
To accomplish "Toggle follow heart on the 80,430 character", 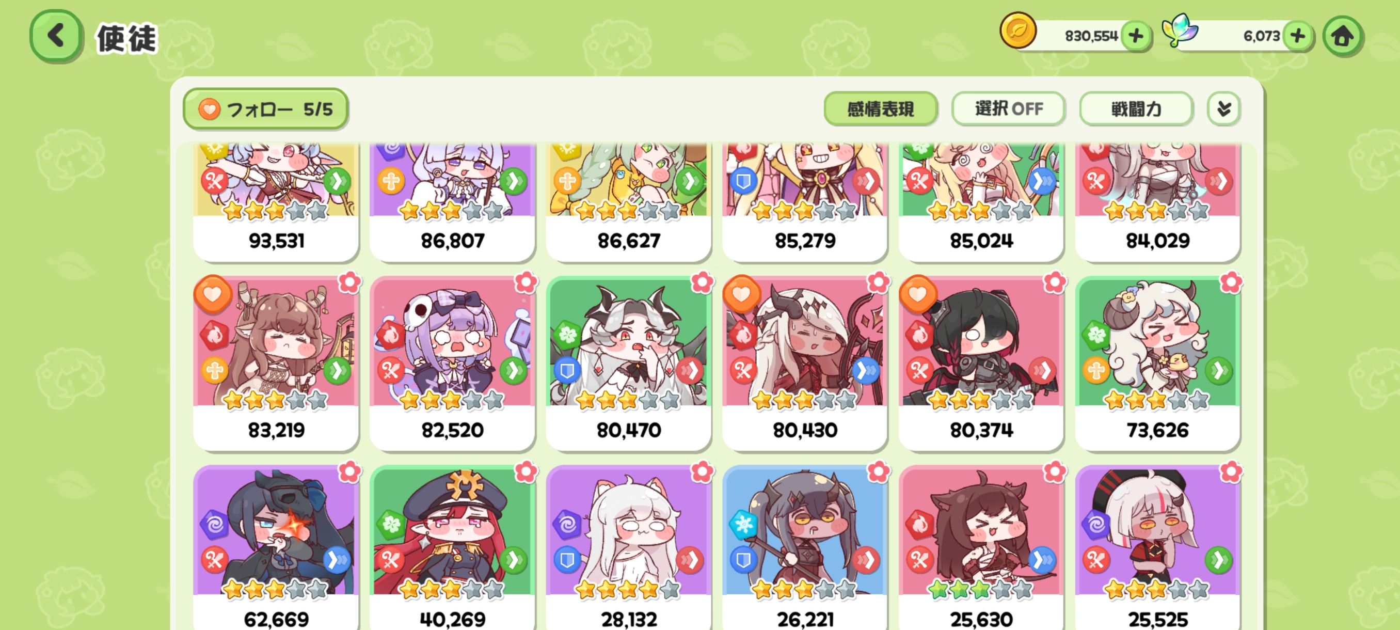I will click(x=741, y=294).
